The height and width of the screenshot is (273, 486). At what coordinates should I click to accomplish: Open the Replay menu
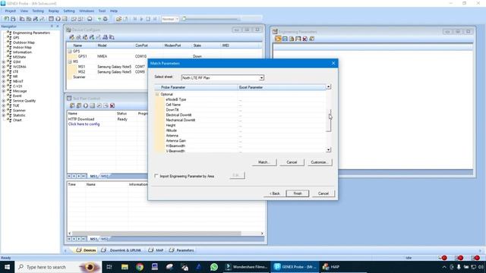tap(54, 11)
